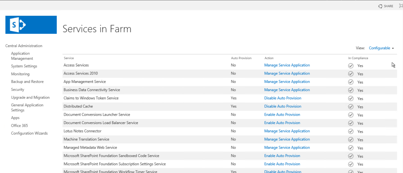Click the compliance checkmark for Access Services

point(351,66)
